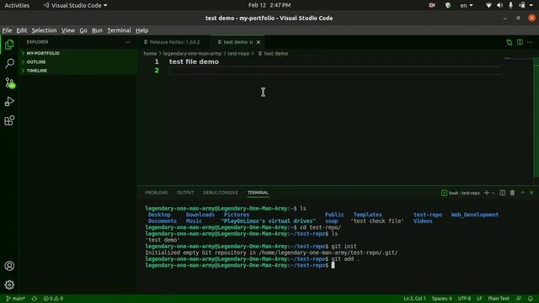
Task: Open the Edit menu
Action: (x=22, y=30)
